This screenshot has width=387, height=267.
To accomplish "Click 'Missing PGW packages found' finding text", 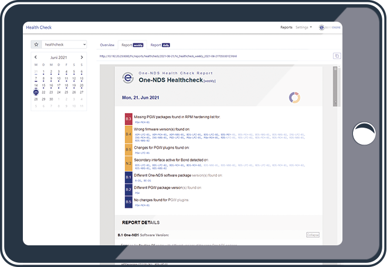I will coord(176,117).
